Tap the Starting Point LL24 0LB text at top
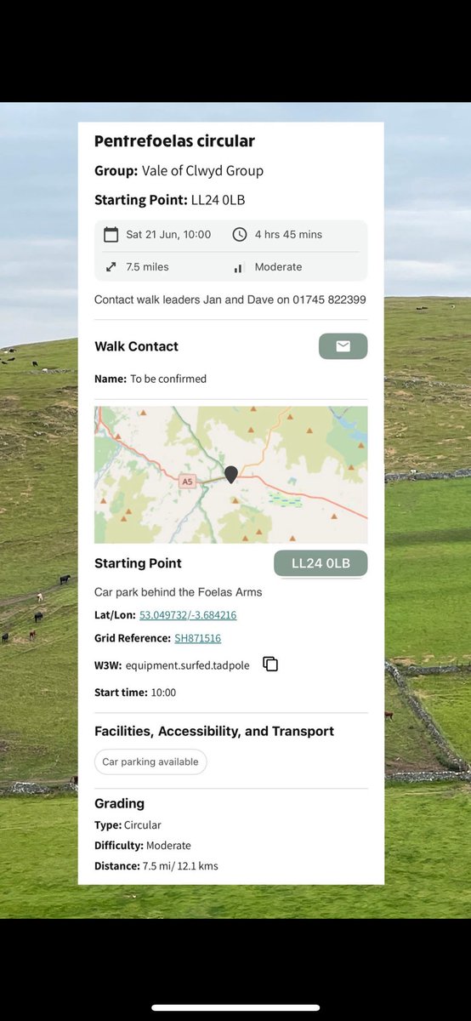Screen dimensions: 471x1021 pos(170,201)
